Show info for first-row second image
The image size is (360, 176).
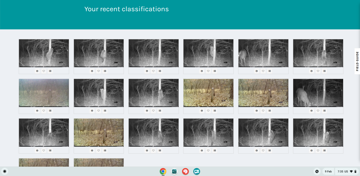click(x=92, y=71)
